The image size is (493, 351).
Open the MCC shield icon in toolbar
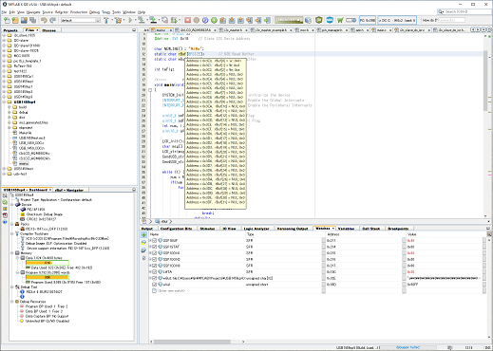(x=319, y=20)
